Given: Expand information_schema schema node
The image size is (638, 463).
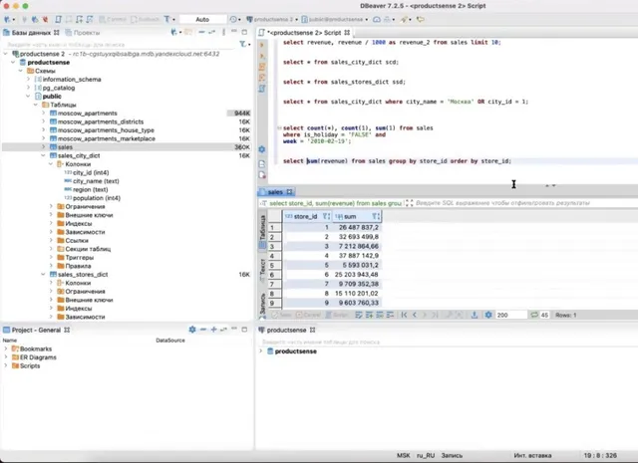Looking at the screenshot, I should point(29,80).
